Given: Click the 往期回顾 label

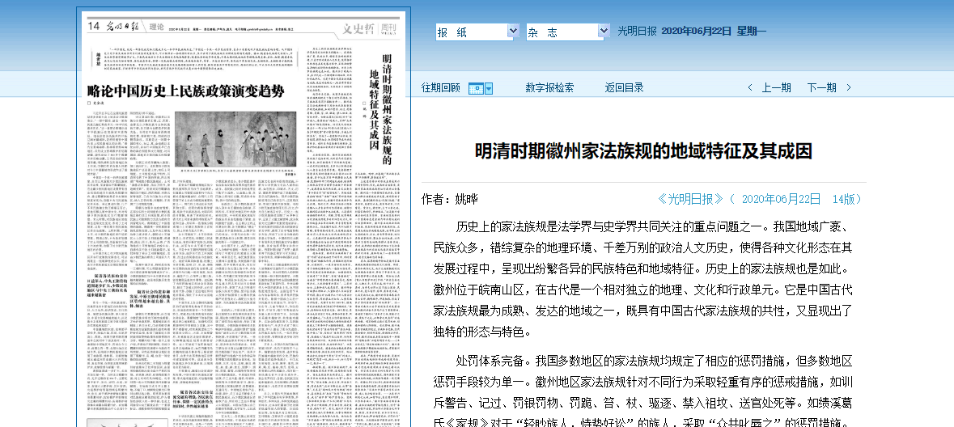Looking at the screenshot, I should click(x=440, y=88).
